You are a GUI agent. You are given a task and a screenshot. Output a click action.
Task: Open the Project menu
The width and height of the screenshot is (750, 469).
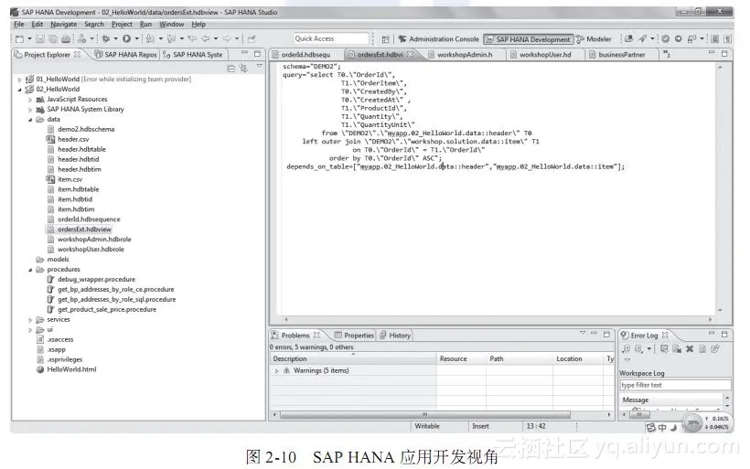[122, 25]
